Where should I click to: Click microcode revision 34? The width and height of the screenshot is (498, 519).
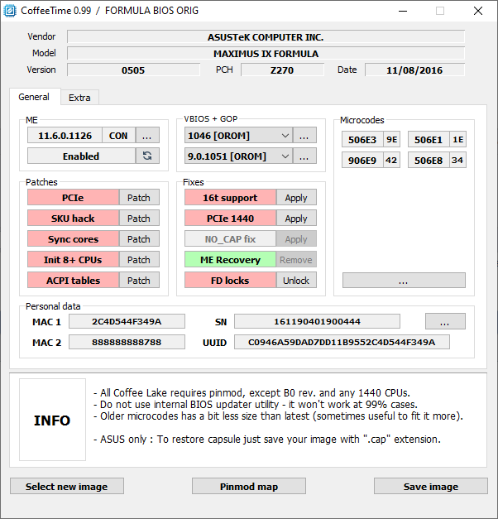click(x=458, y=161)
